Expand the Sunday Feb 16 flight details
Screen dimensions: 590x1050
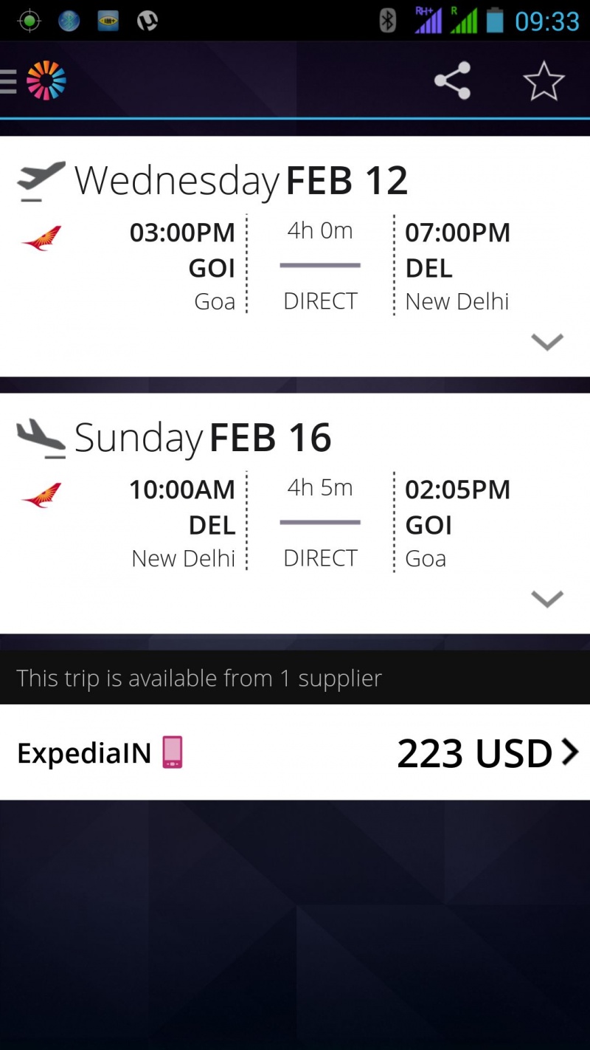click(546, 598)
